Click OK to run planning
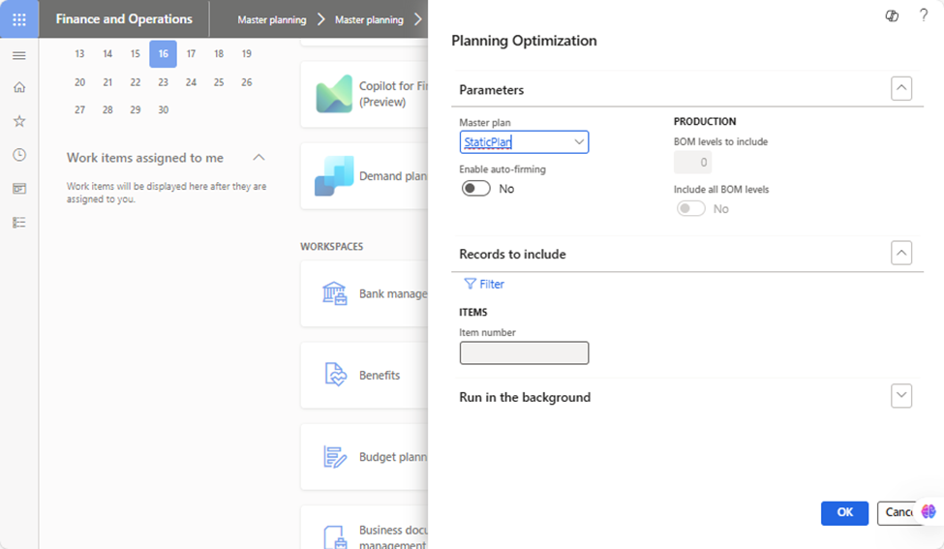Screen dimensions: 944x549 tap(844, 513)
